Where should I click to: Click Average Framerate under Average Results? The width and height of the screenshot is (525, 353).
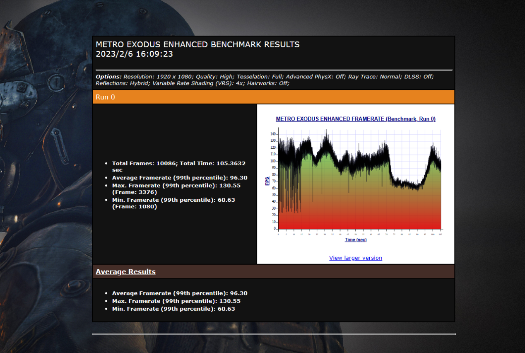[180, 293]
